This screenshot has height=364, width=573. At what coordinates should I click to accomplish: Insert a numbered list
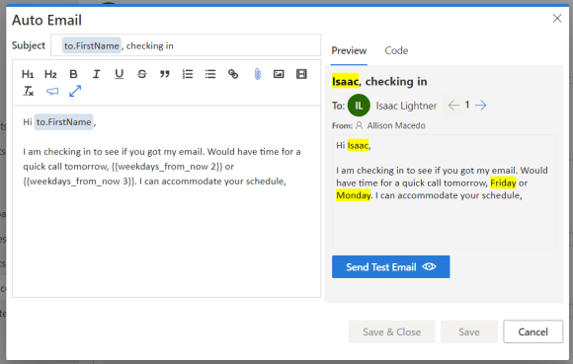point(188,74)
